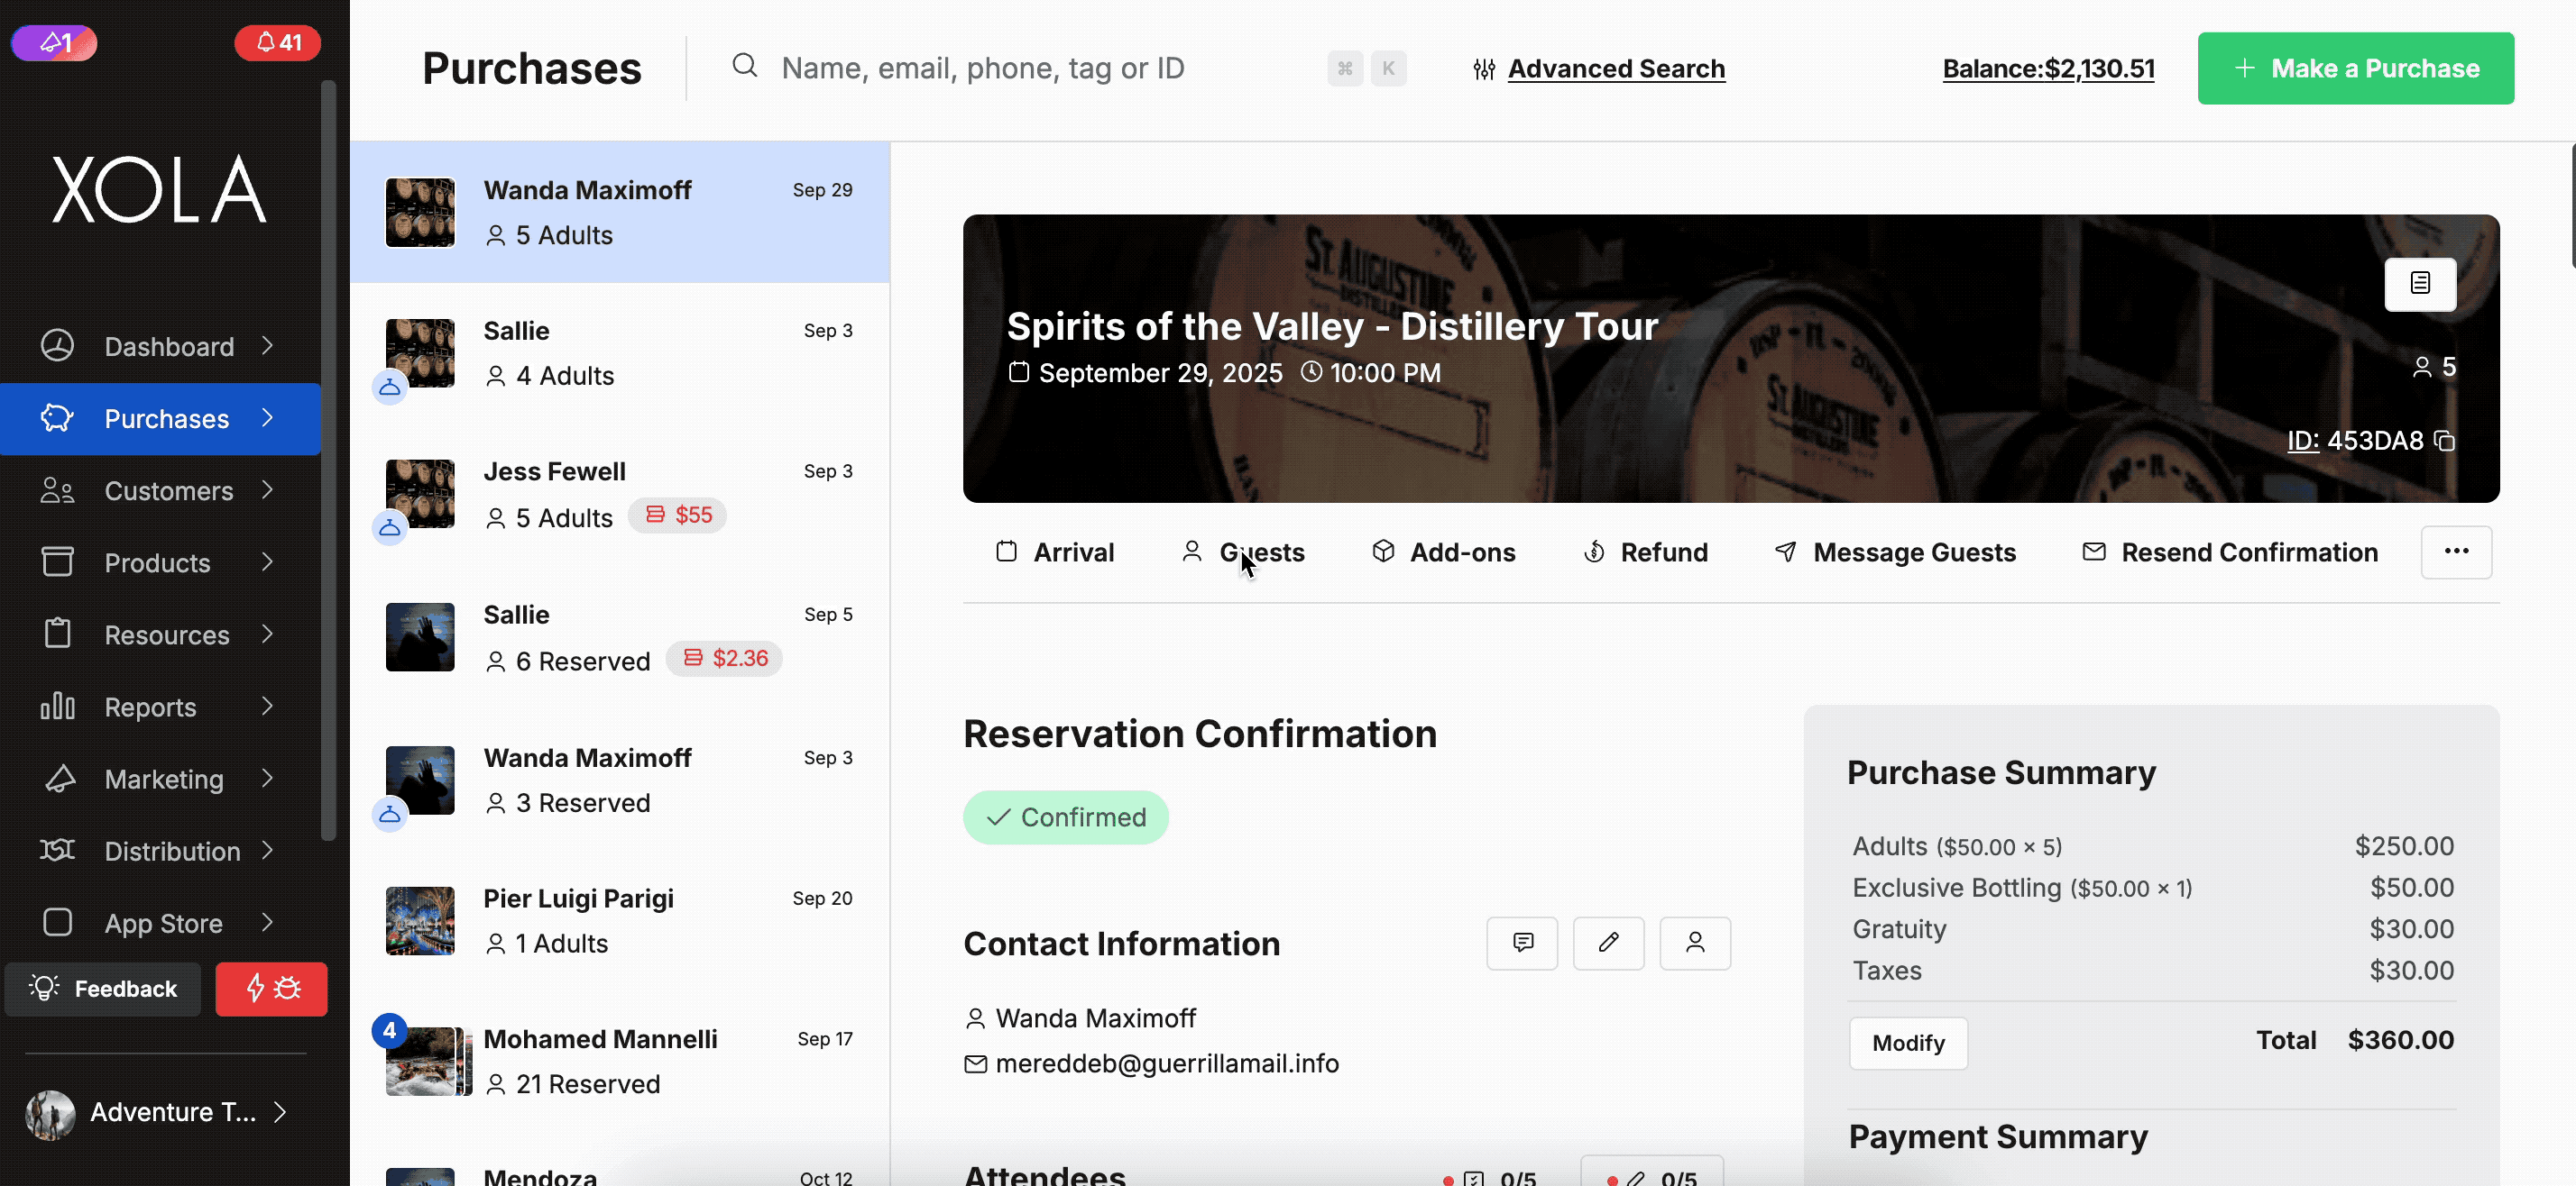This screenshot has height=1186, width=2576.
Task: Click the purple announcements badge icon
Action: pyautogui.click(x=54, y=43)
